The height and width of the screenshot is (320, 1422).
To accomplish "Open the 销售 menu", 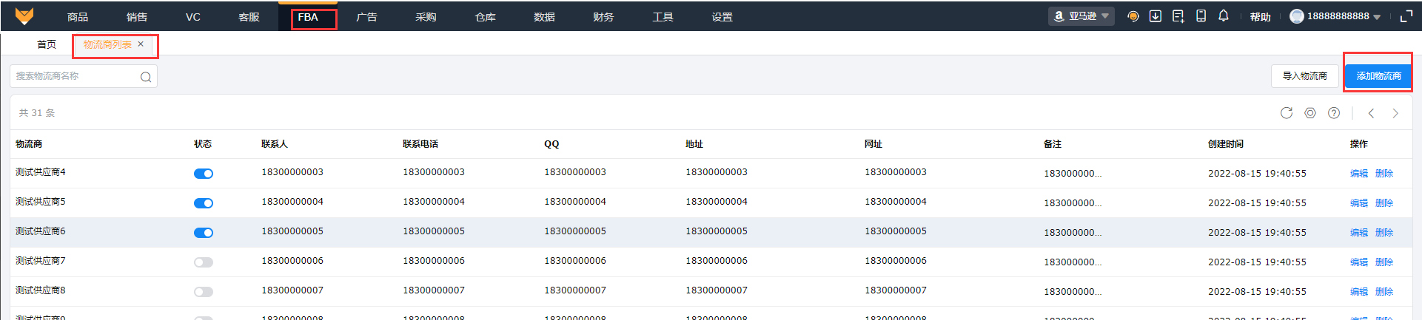I will pyautogui.click(x=137, y=17).
